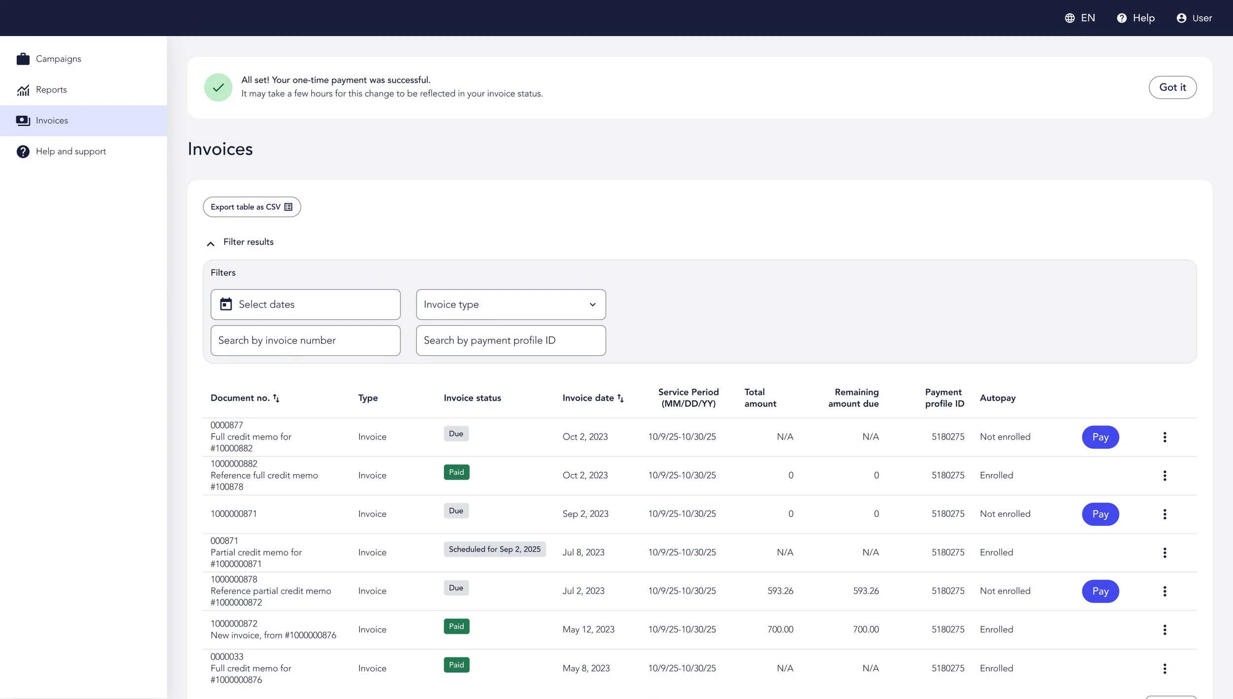Click the Filter results label
This screenshot has height=699, width=1233.
pos(248,242)
